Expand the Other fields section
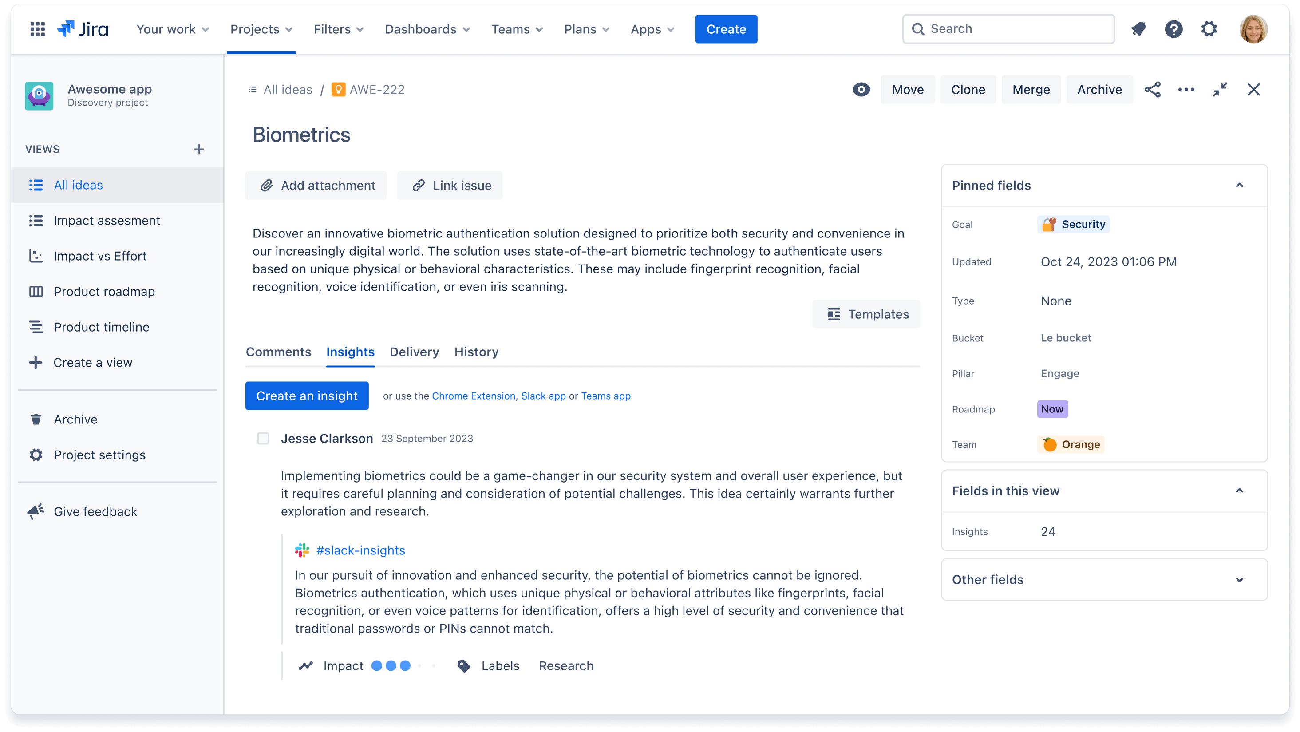 (x=1240, y=579)
